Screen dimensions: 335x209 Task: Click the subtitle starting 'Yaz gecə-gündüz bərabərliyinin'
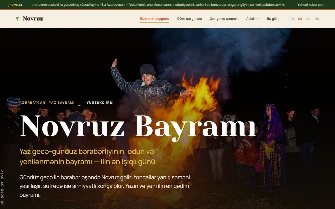(x=87, y=156)
